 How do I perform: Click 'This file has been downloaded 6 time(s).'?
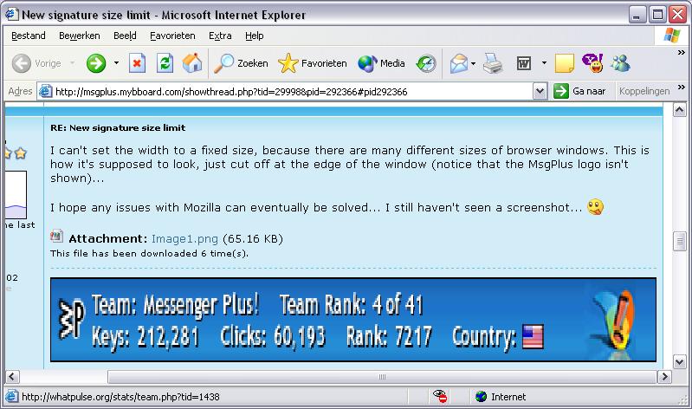tap(149, 254)
